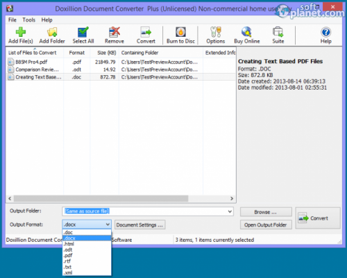Viewport: 347px width, 278px height.
Task: Select the BBSM Pro4.pdf file row
Action: [121, 62]
